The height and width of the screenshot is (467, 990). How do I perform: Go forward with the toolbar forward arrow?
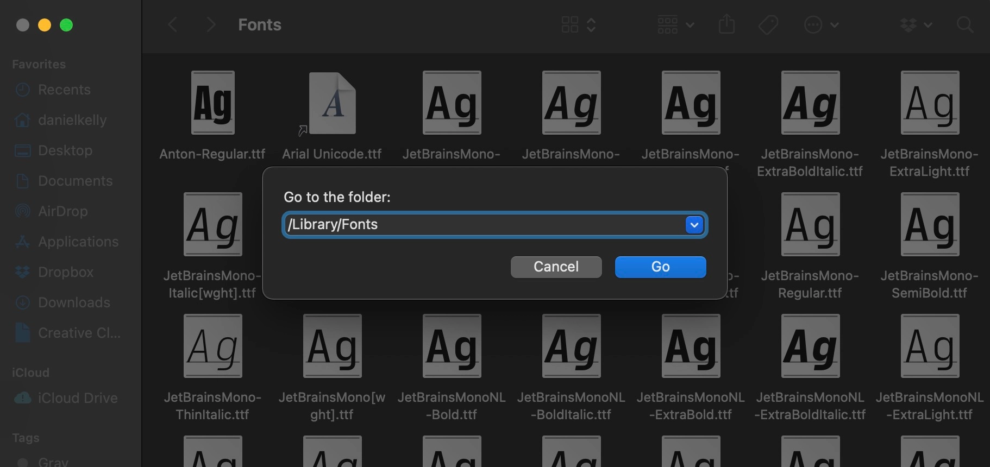pos(211,24)
